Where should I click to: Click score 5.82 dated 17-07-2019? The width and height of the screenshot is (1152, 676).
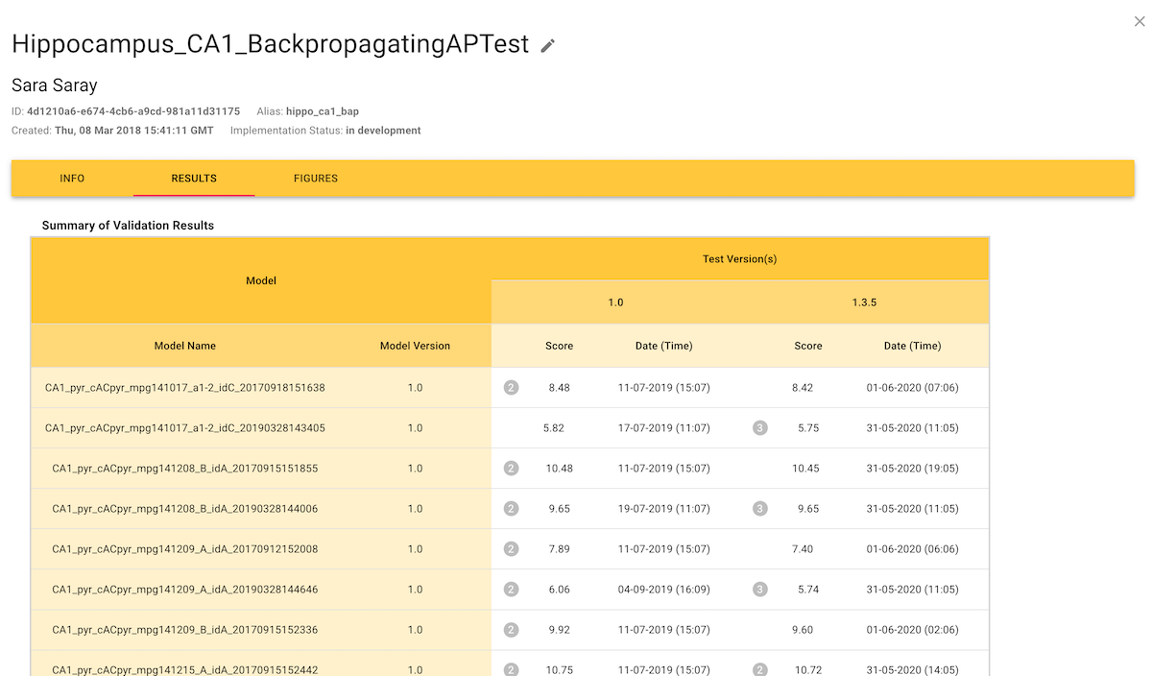pyautogui.click(x=554, y=428)
